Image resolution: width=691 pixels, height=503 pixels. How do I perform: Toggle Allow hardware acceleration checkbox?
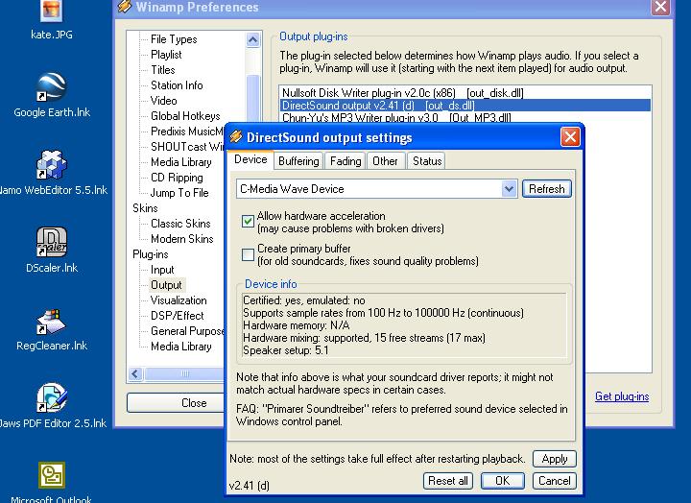click(x=248, y=221)
